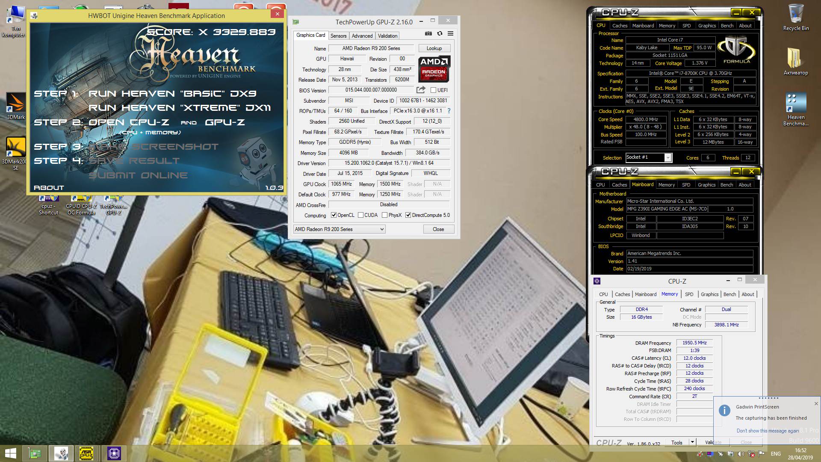Image resolution: width=821 pixels, height=462 pixels.
Task: Toggle the CUDA checkbox
Action: [x=360, y=215]
